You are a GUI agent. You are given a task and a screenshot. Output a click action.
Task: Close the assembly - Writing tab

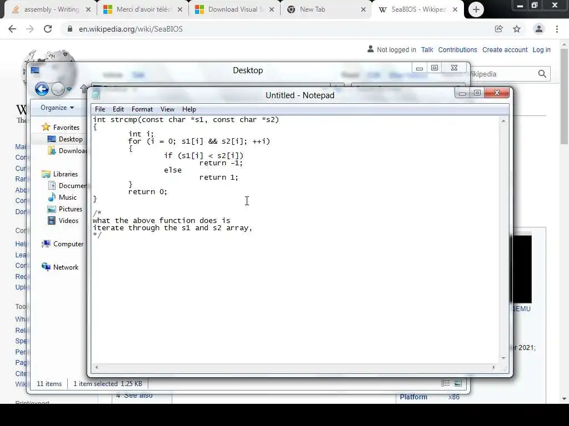click(88, 10)
